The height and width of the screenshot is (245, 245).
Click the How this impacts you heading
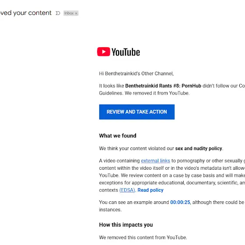pyautogui.click(x=126, y=225)
